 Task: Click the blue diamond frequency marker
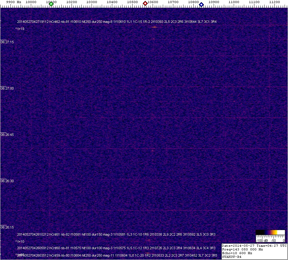point(201,5)
